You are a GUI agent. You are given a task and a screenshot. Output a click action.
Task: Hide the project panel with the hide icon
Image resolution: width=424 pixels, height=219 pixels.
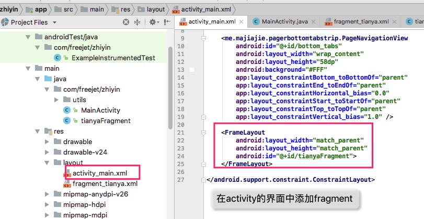point(167,22)
